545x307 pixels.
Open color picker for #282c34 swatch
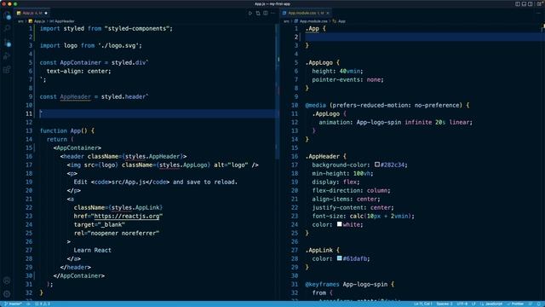click(377, 165)
